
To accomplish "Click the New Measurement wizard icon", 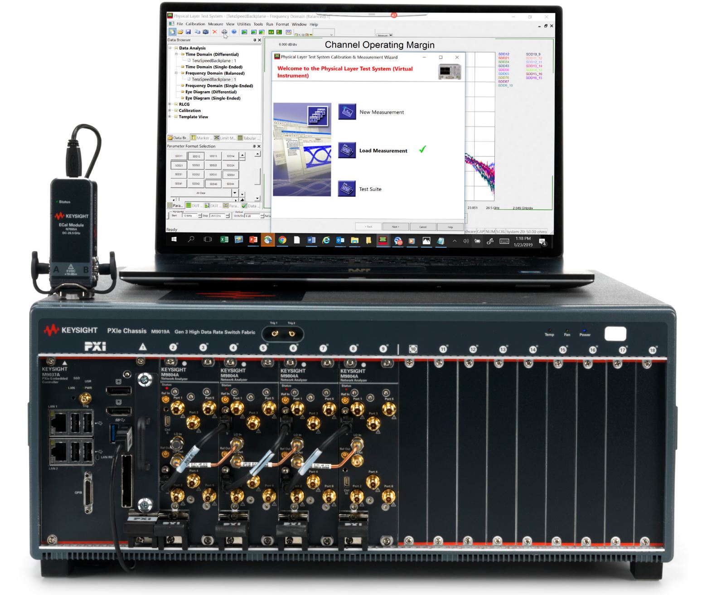I will (x=347, y=112).
